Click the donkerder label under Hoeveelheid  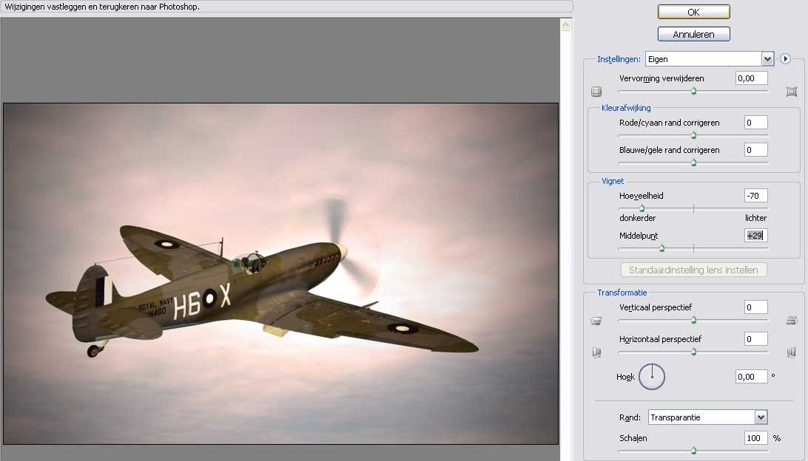(637, 218)
